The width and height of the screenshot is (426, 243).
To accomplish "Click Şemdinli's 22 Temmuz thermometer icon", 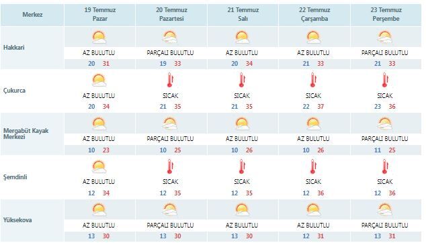I will (x=313, y=166).
